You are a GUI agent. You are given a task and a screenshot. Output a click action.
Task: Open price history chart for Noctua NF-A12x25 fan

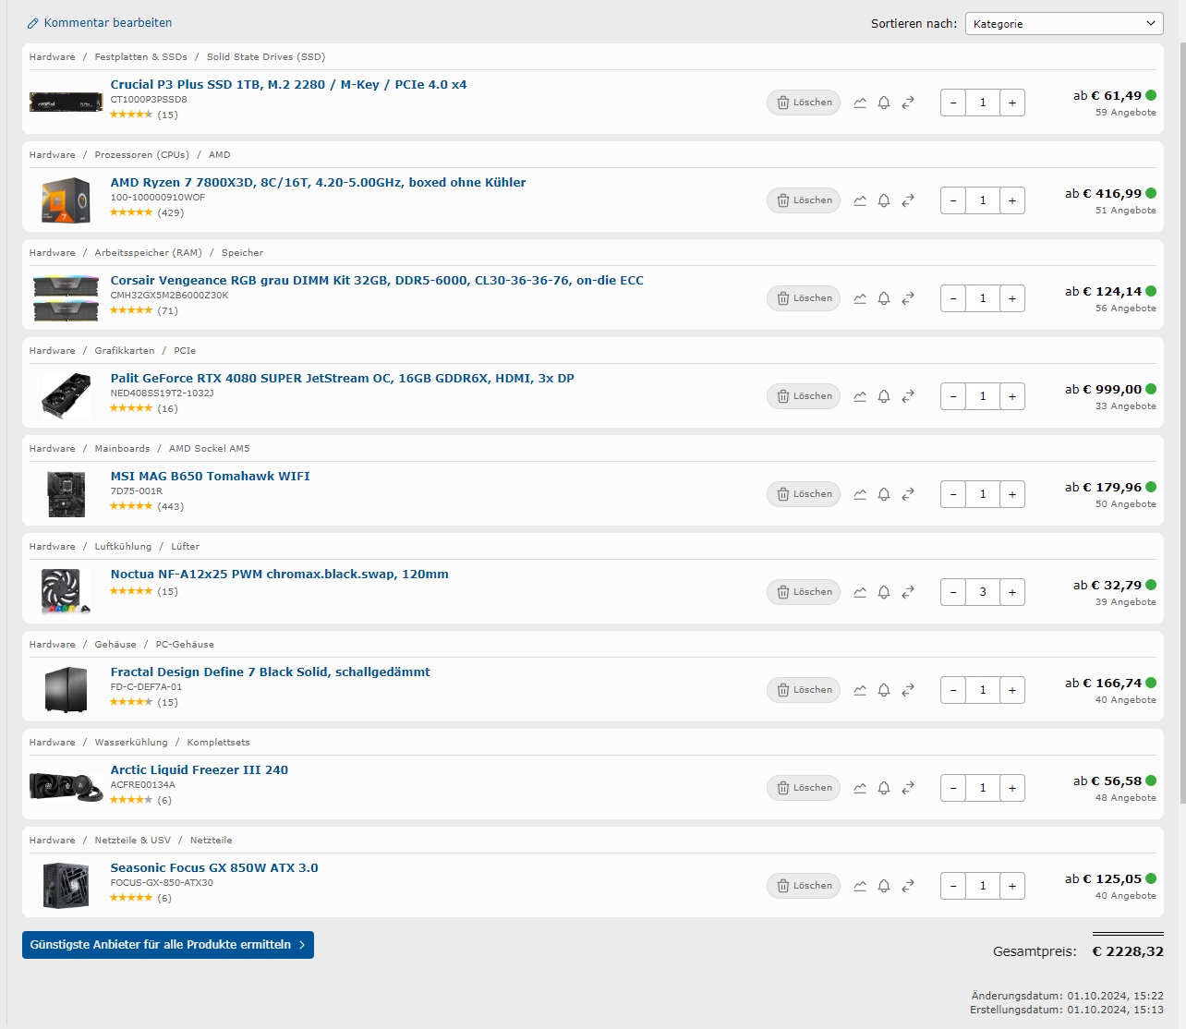[860, 592]
